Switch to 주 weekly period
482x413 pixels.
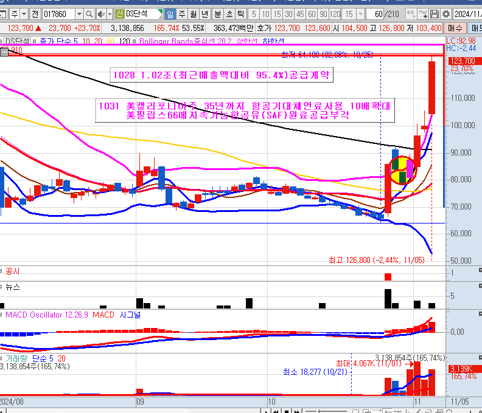(181, 13)
